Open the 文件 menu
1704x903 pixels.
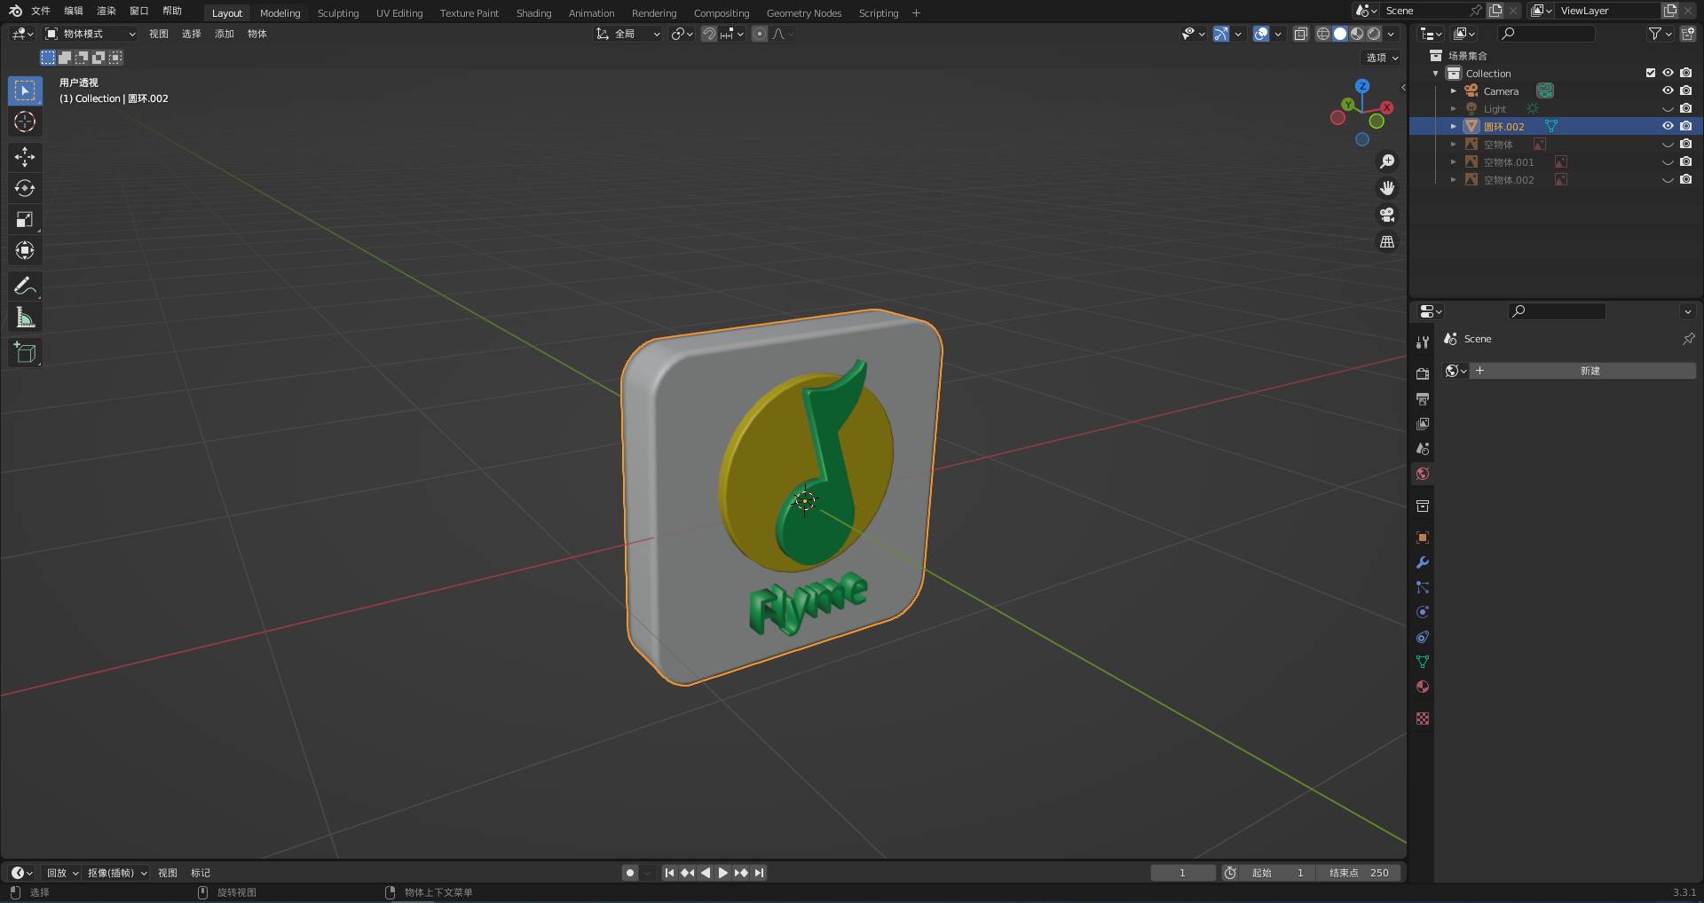pyautogui.click(x=41, y=11)
